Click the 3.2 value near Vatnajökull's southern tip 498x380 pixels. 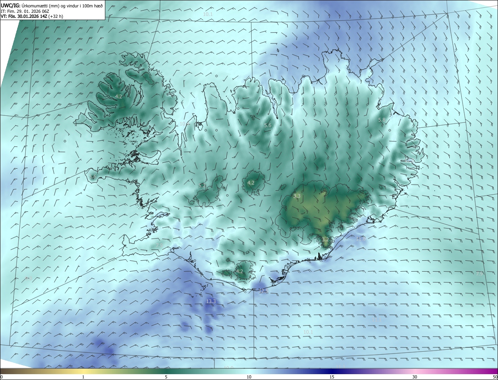[325, 239]
